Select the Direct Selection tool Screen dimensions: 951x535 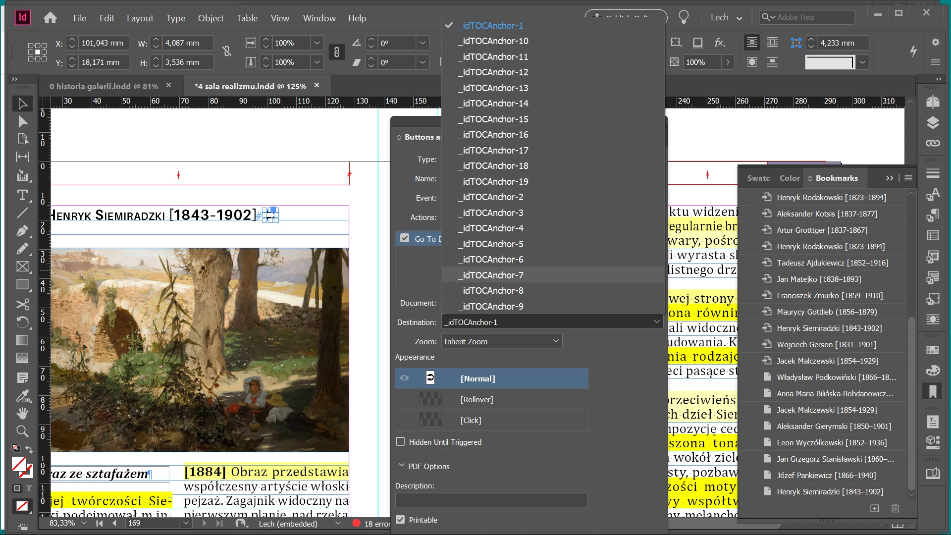[x=22, y=122]
